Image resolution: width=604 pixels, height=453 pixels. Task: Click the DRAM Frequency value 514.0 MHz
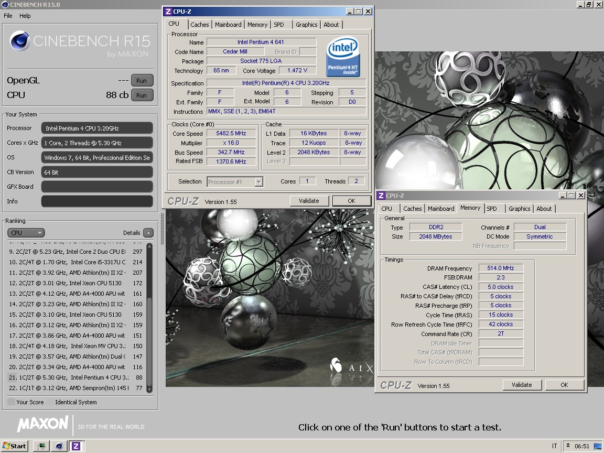[501, 268]
